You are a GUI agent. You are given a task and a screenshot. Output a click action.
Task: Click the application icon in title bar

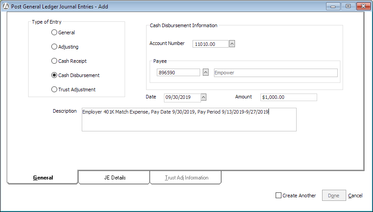coord(6,6)
